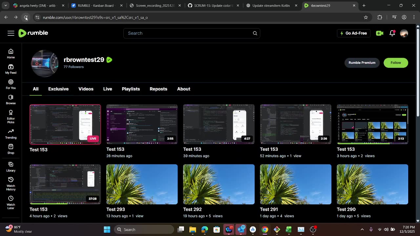420x236 pixels.
Task: Switch to the Playlists tab
Action: click(131, 89)
